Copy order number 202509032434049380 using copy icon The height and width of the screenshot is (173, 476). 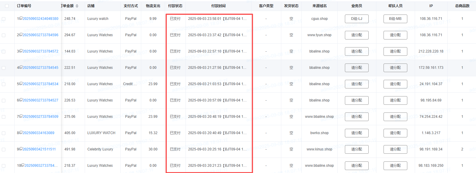21,18
